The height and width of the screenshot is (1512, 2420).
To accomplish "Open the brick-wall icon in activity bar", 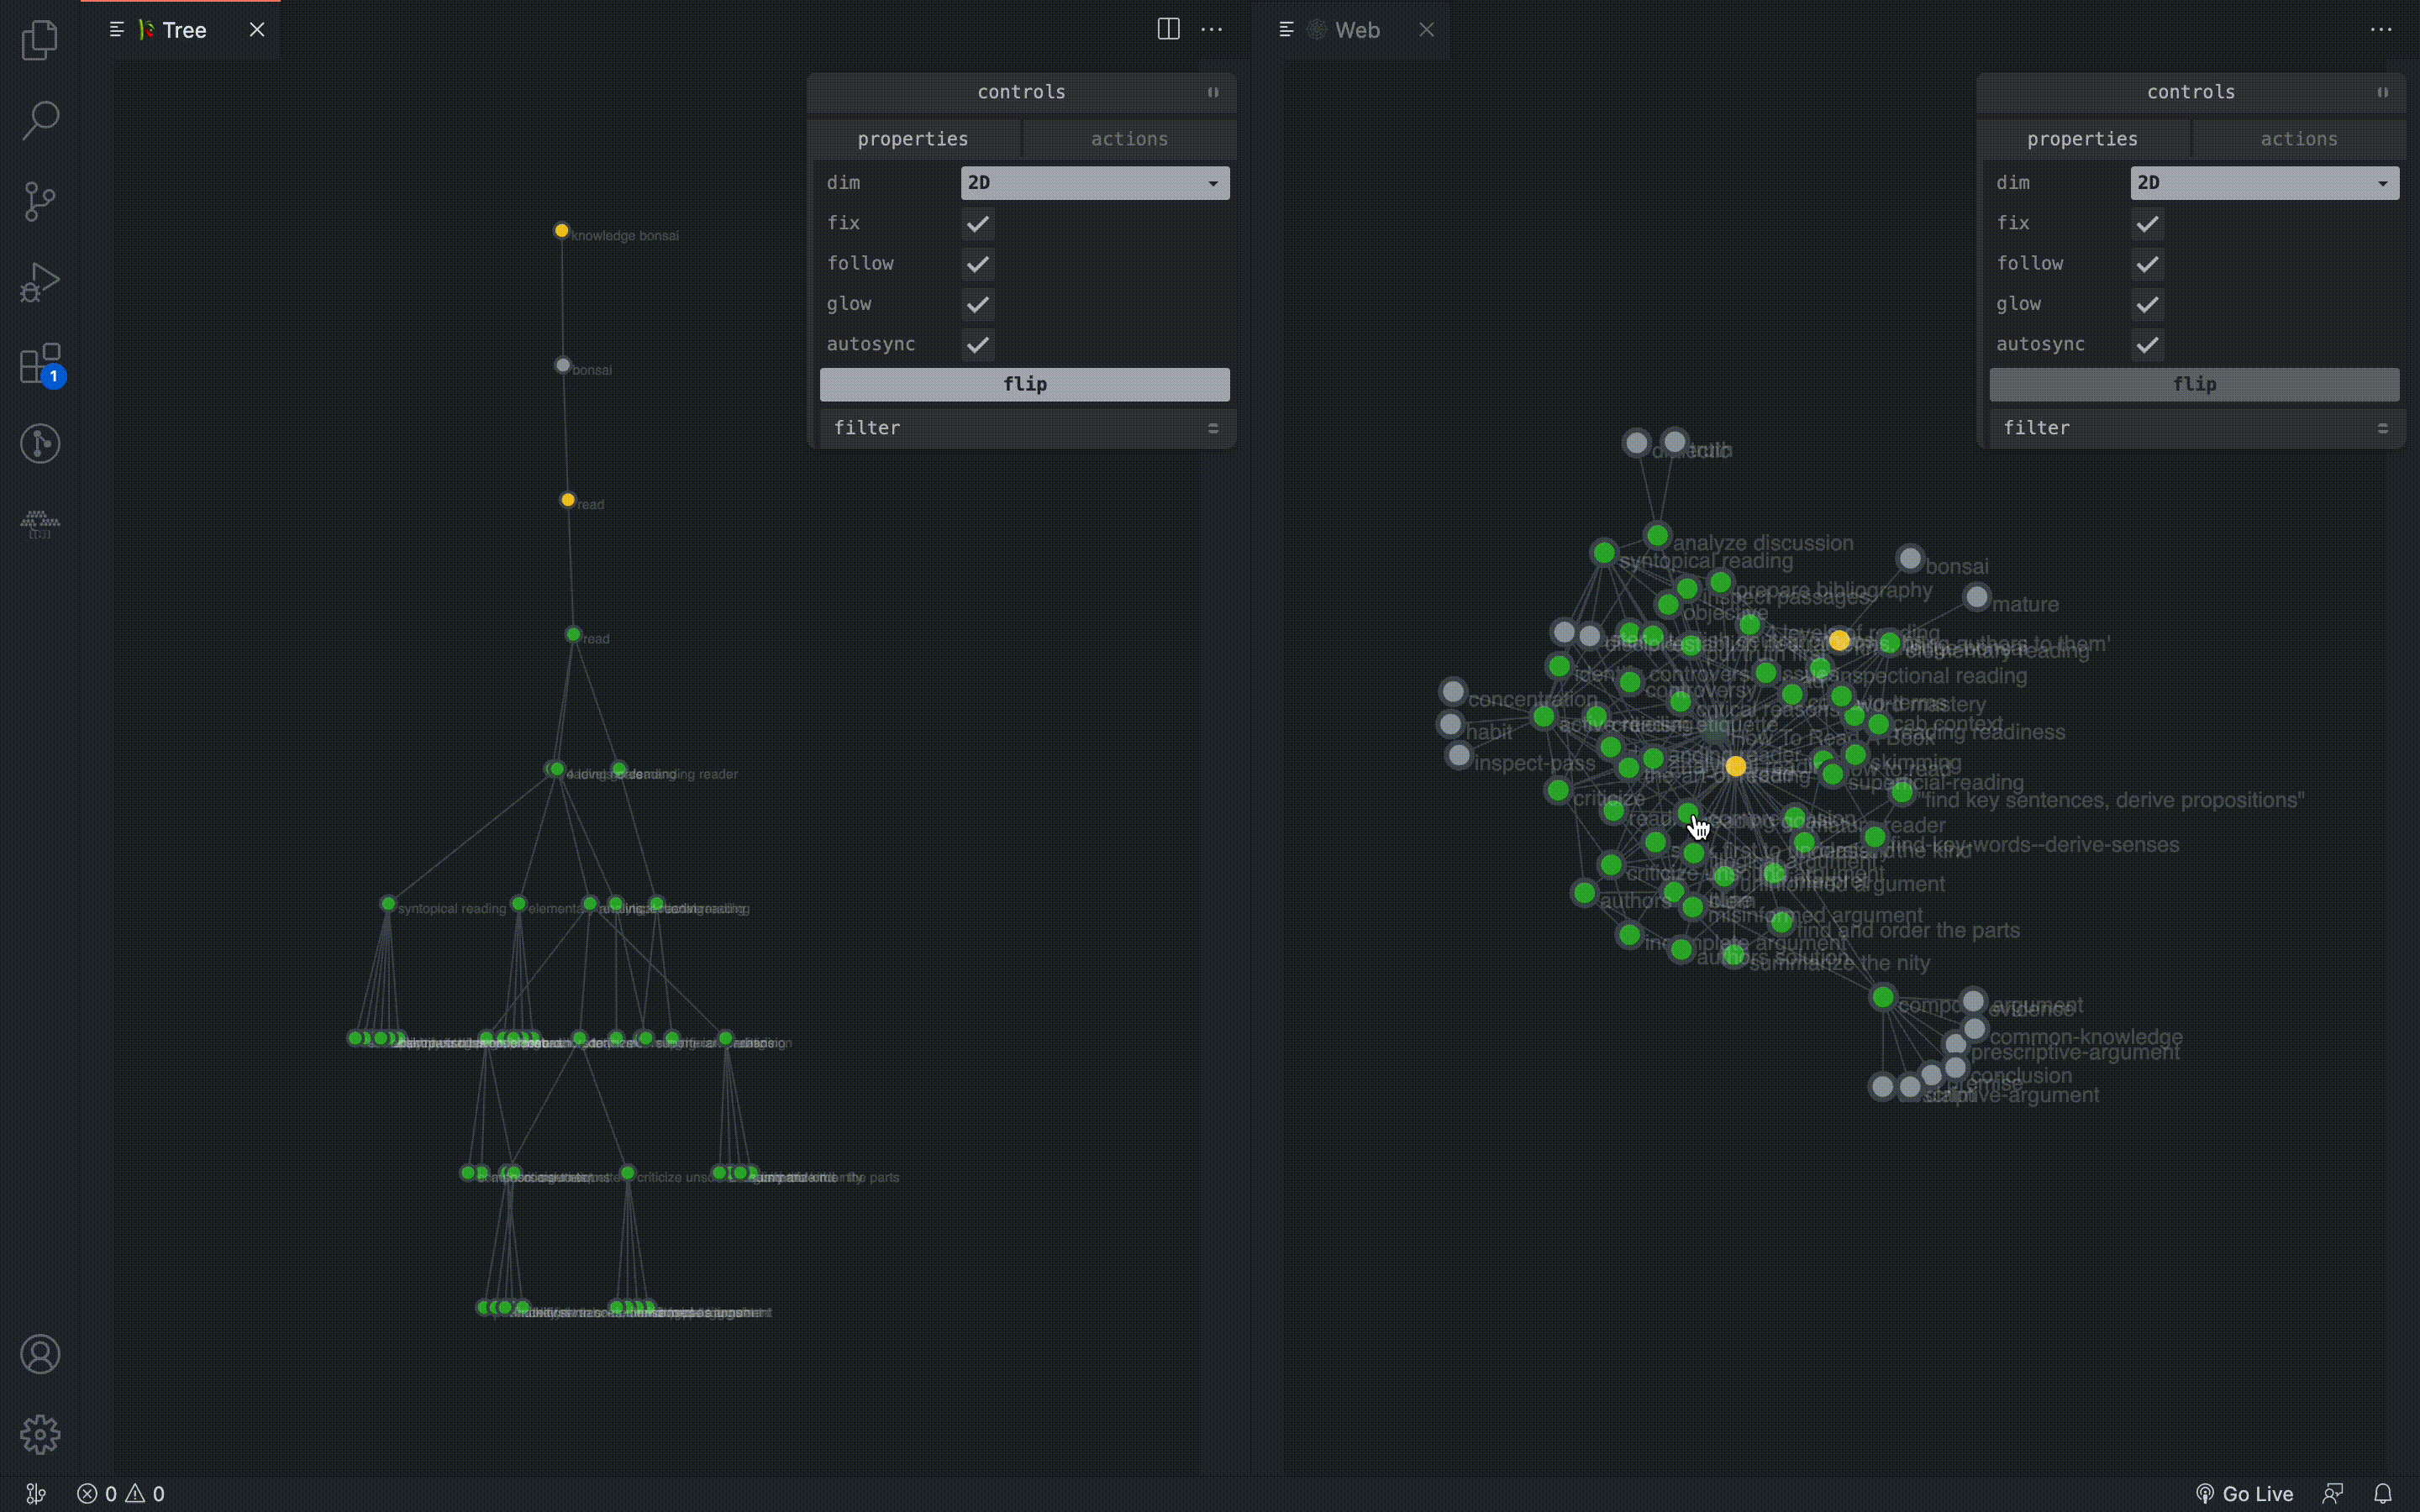I will click(40, 524).
